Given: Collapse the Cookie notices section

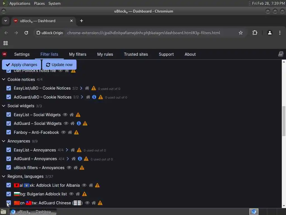Looking at the screenshot, I should [3, 79].
